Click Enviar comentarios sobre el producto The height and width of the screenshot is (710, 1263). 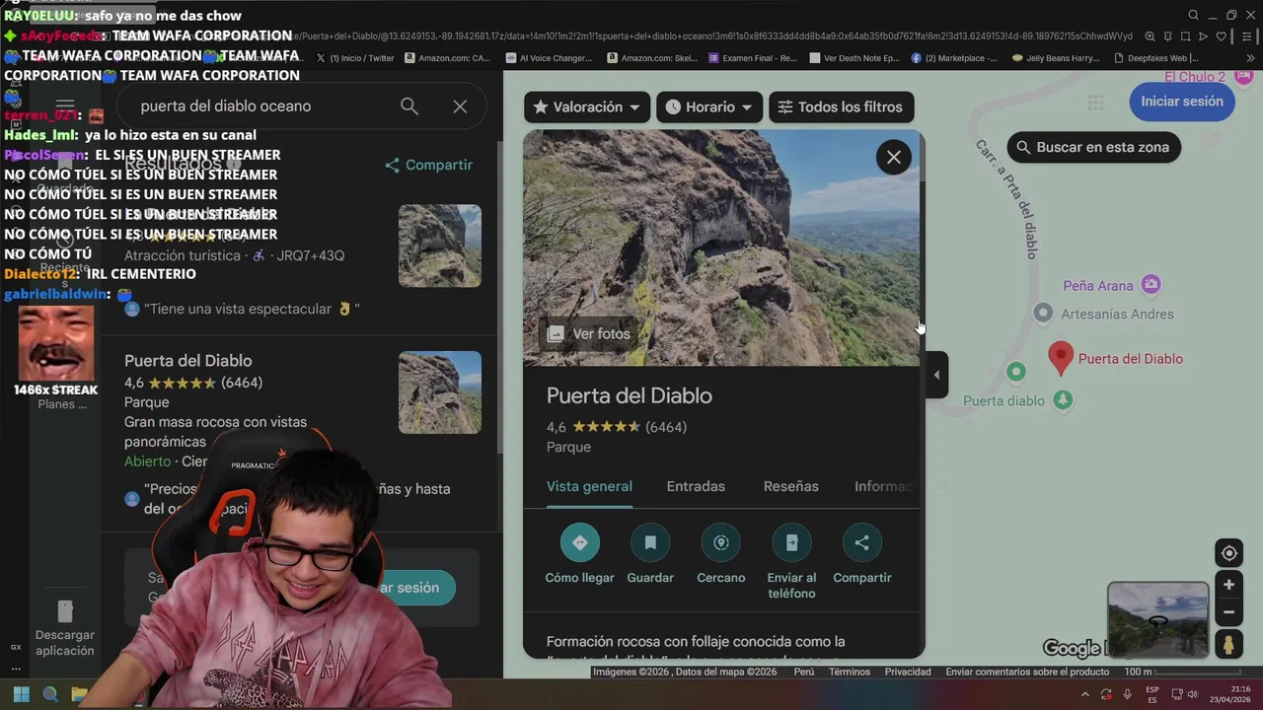1027,673
